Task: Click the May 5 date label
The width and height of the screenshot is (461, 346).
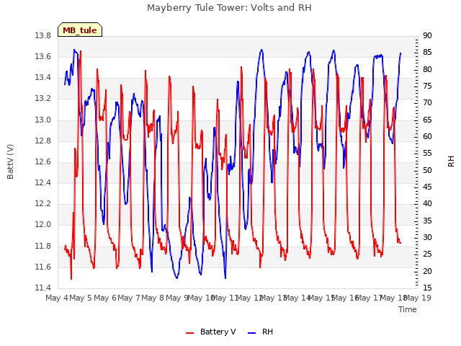Action: [x=81, y=298]
